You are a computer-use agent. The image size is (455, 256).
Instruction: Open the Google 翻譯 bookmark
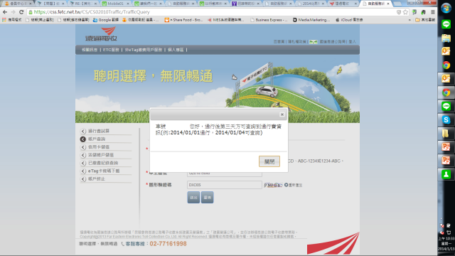[106, 20]
